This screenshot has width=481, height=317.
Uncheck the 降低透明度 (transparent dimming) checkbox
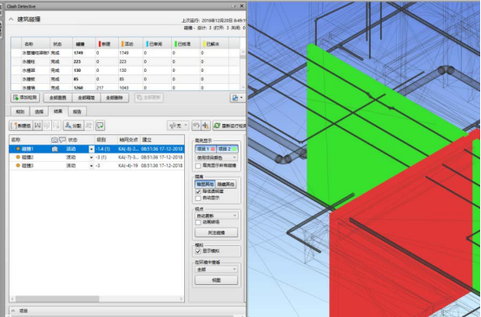pyautogui.click(x=198, y=191)
